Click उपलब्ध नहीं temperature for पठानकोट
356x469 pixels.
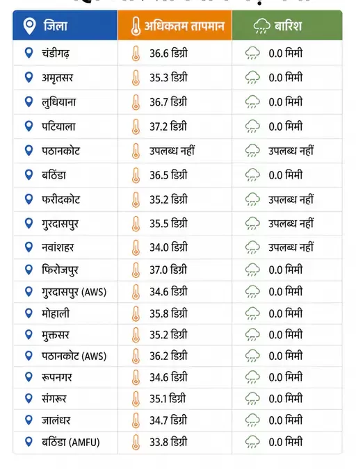(172, 151)
